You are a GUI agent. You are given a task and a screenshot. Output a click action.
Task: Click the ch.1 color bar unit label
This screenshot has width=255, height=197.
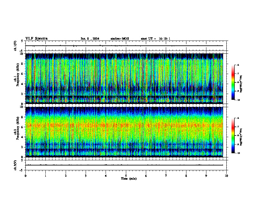tap(241, 84)
